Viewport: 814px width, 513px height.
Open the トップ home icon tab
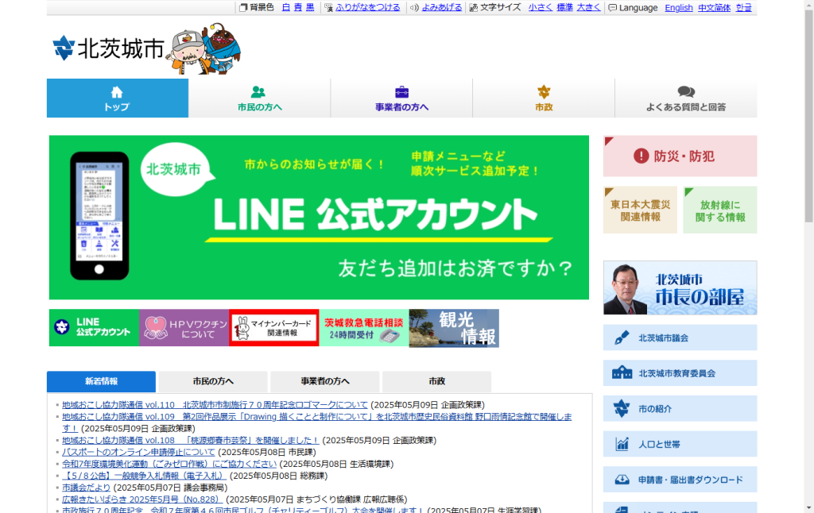(x=117, y=91)
